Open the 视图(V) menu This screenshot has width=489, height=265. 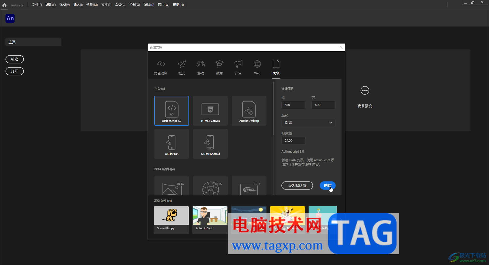point(64,5)
